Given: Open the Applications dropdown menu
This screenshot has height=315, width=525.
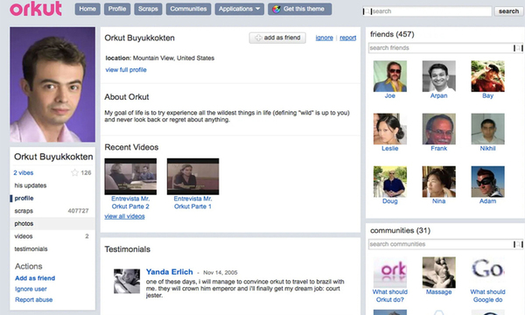Looking at the screenshot, I should [x=240, y=9].
